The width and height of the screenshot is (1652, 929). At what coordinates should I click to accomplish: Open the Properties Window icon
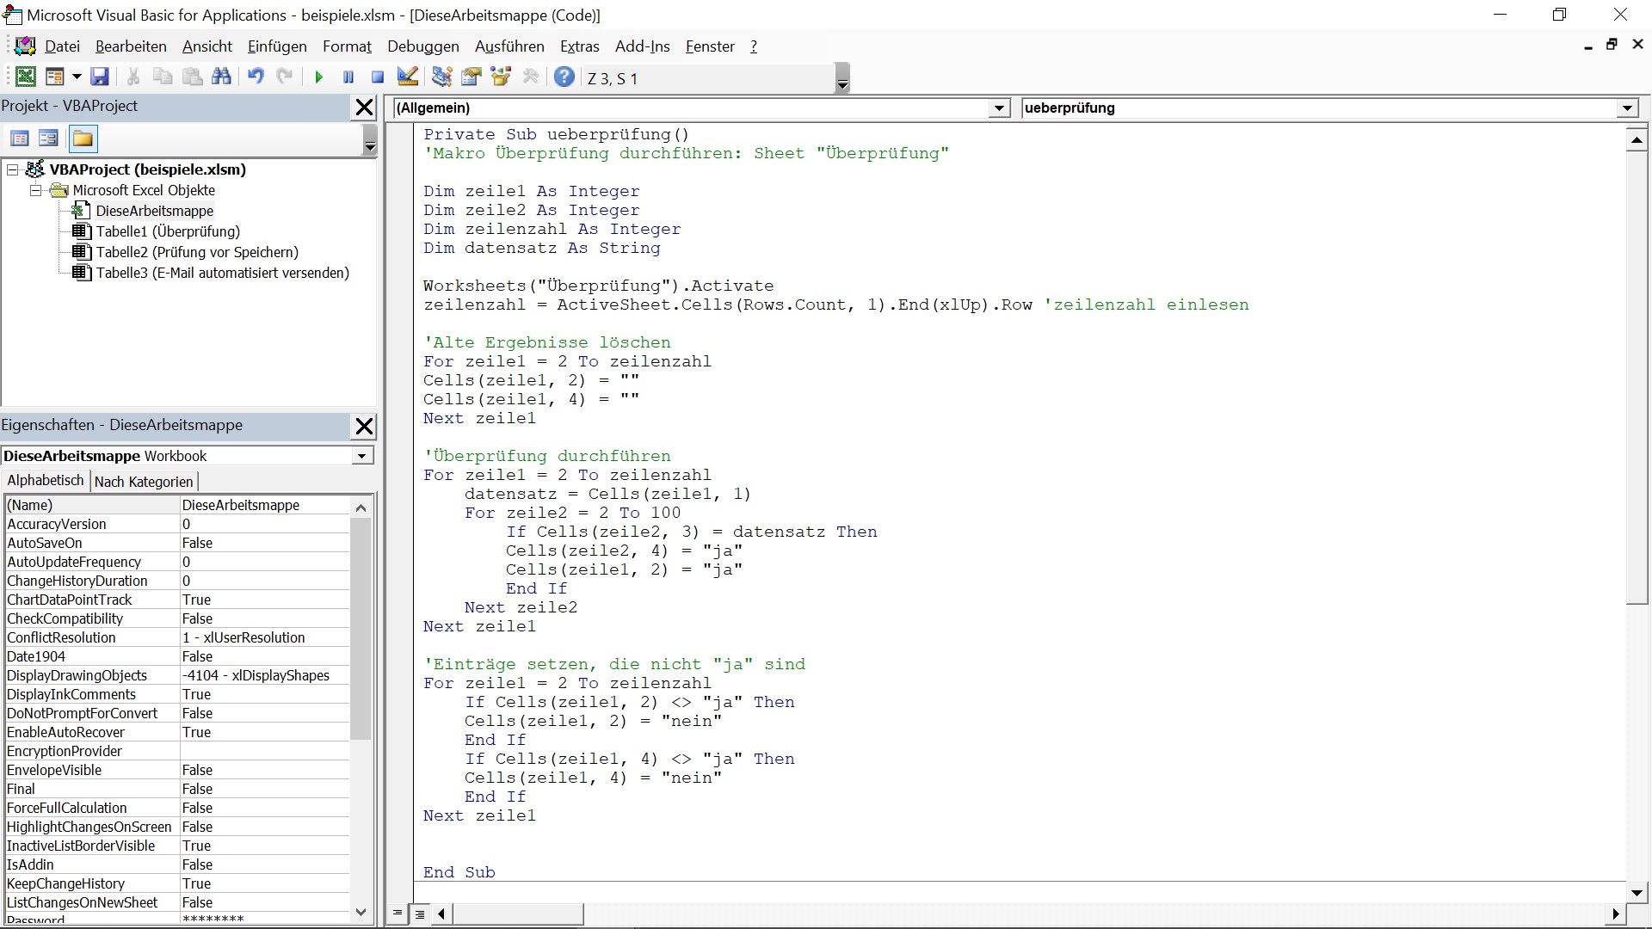[472, 77]
